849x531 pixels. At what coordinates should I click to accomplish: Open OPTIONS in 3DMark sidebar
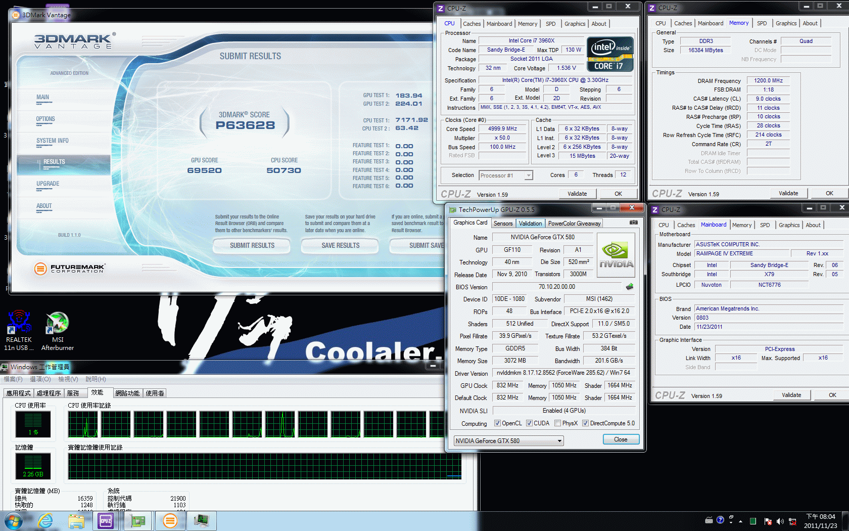pyautogui.click(x=45, y=119)
